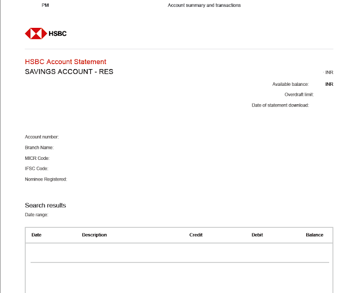Click the 'Account summary and transactions' header text
This screenshot has height=293, width=357.
[204, 5]
